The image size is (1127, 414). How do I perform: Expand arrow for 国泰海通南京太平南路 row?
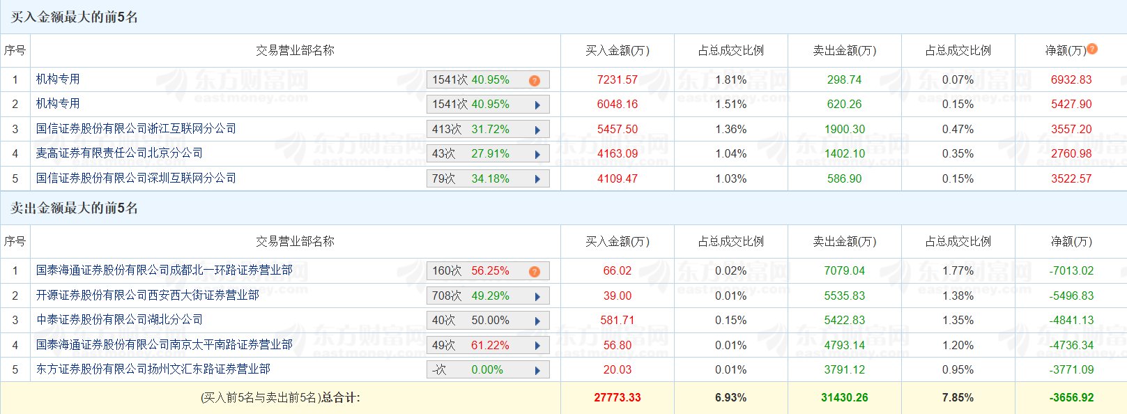coord(537,346)
